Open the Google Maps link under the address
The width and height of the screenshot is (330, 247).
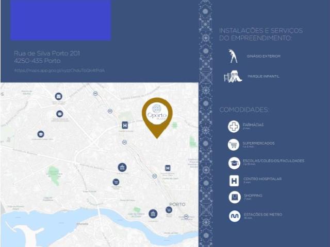point(60,70)
